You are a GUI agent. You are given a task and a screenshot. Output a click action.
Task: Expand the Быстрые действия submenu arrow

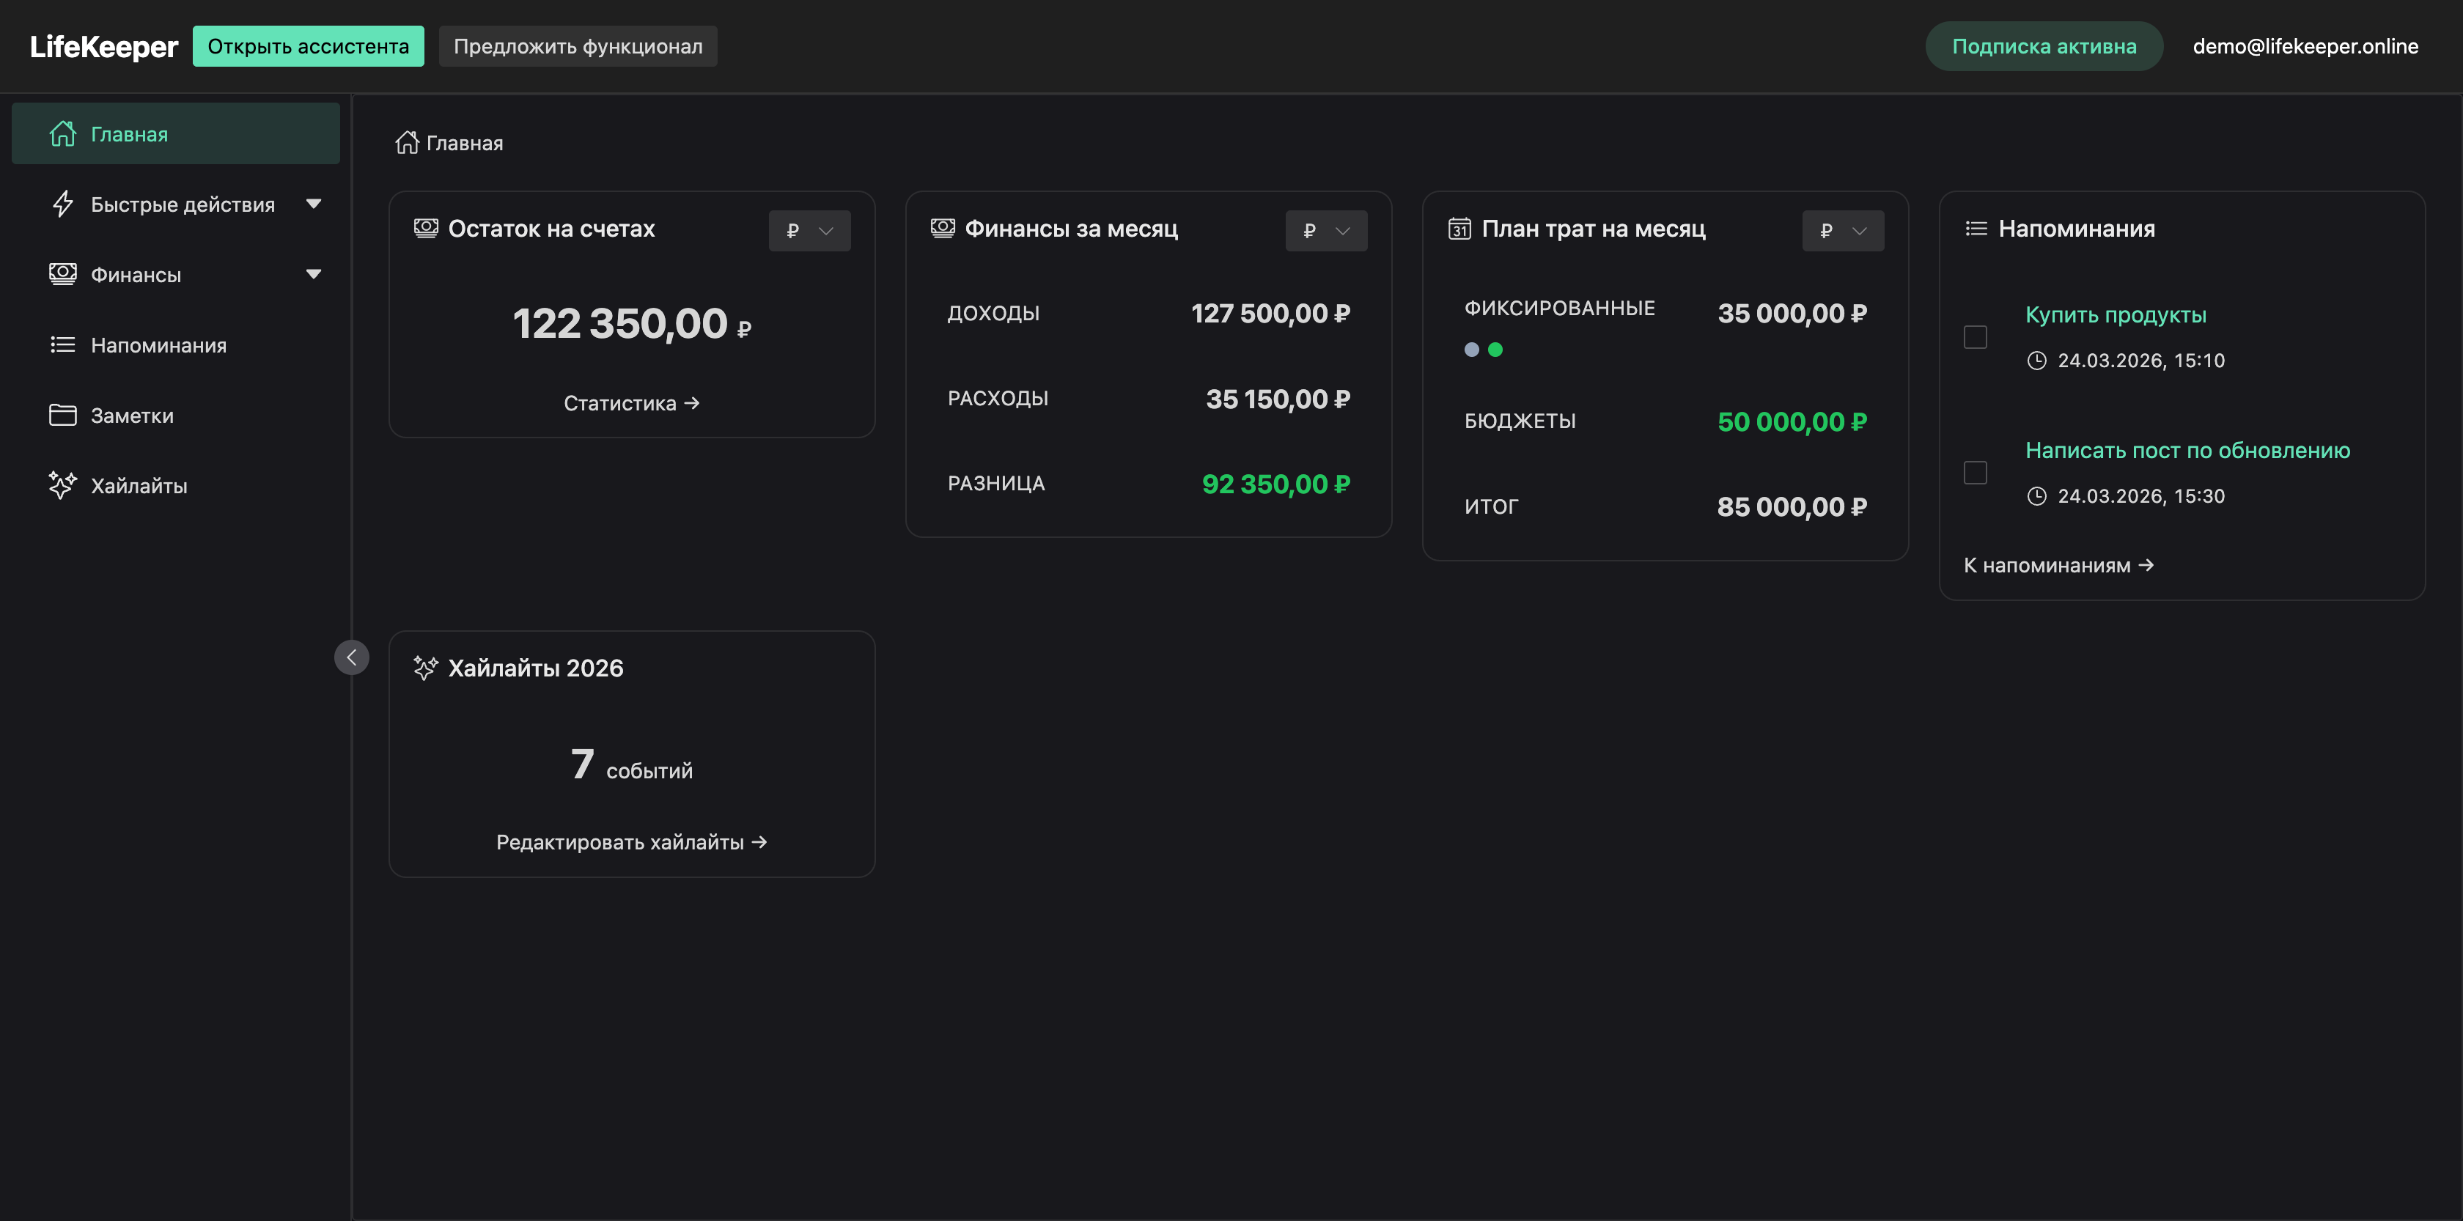click(x=314, y=204)
